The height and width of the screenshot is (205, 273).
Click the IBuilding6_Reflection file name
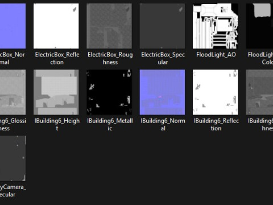pyautogui.click(x=216, y=125)
